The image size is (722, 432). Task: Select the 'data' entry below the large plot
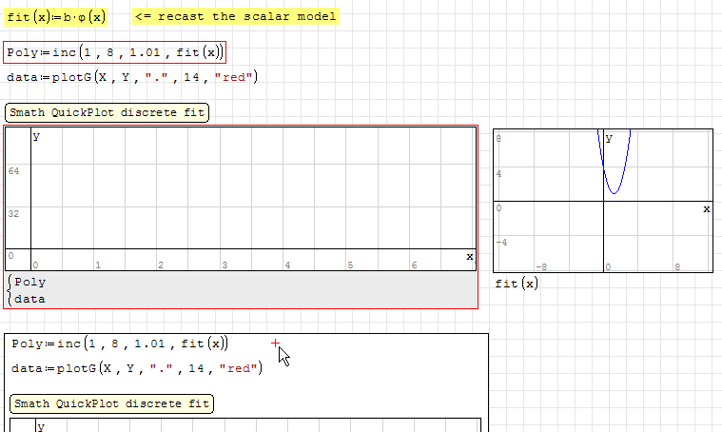(30, 299)
